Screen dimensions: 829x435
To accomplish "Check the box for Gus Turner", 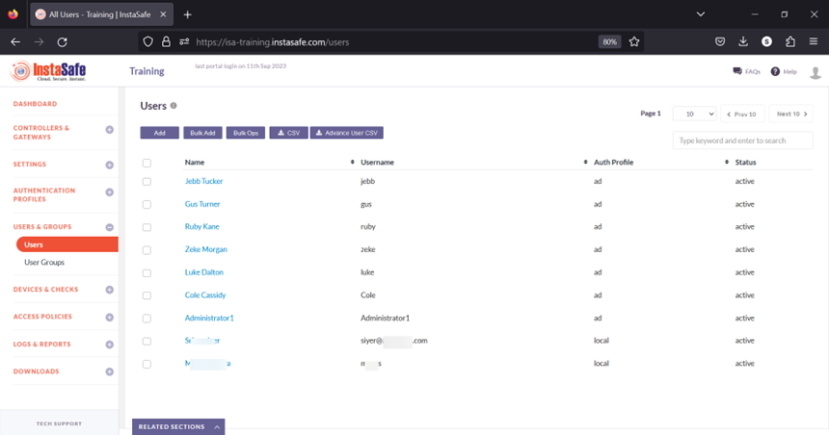I will tap(147, 204).
